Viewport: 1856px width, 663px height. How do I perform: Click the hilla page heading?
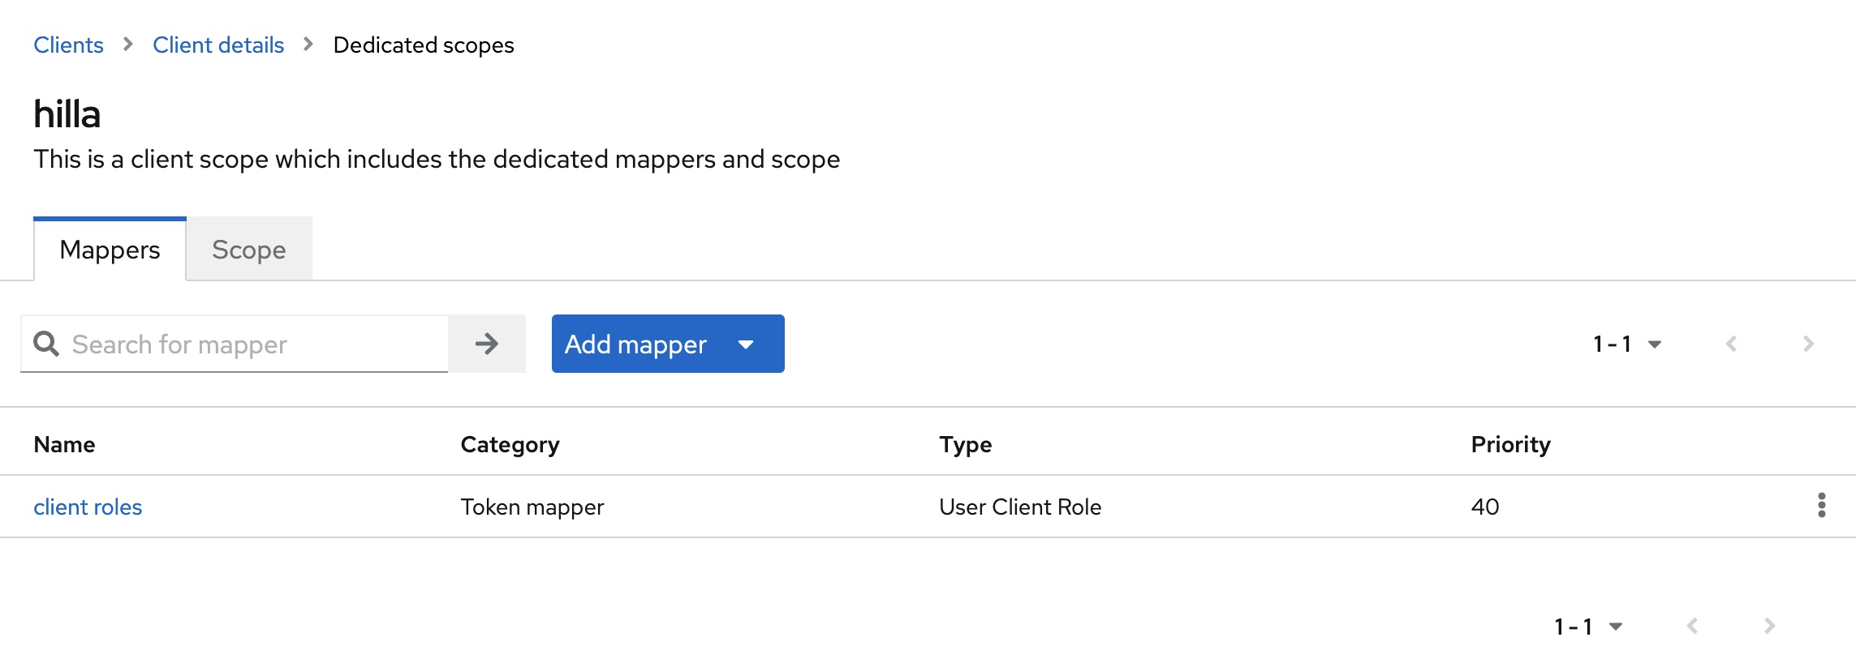pos(67,113)
